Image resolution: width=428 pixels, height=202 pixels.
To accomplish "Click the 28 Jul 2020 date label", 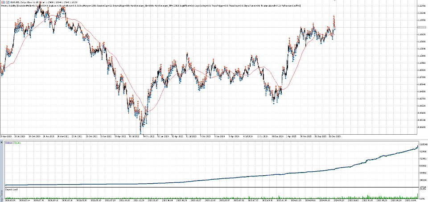I will [20, 136].
